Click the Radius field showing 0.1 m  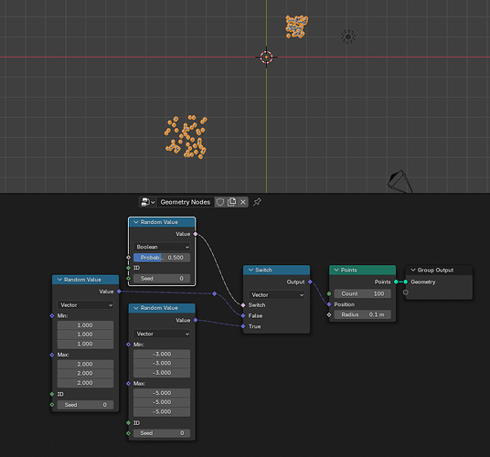[x=363, y=314]
